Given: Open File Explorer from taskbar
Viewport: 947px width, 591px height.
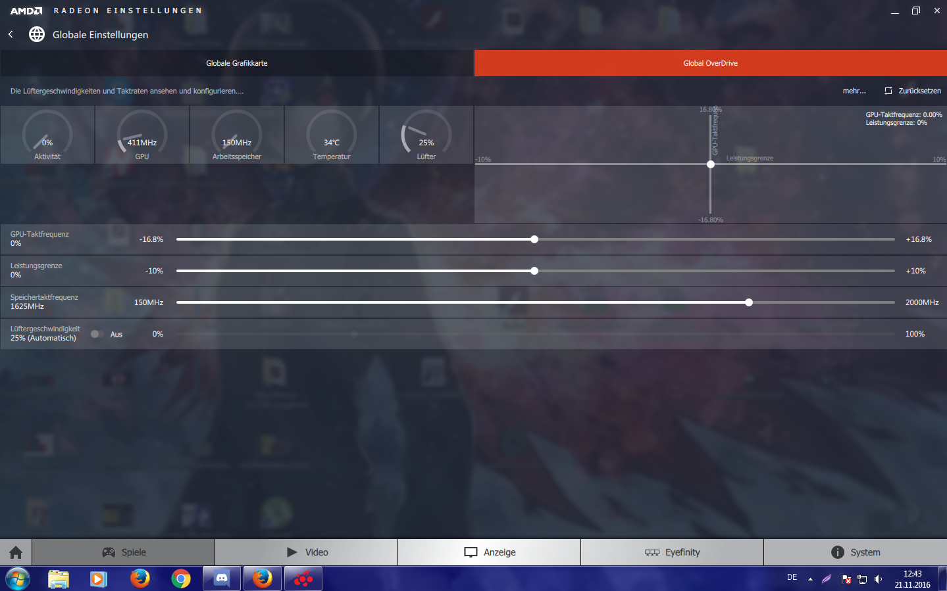Looking at the screenshot, I should 59,579.
